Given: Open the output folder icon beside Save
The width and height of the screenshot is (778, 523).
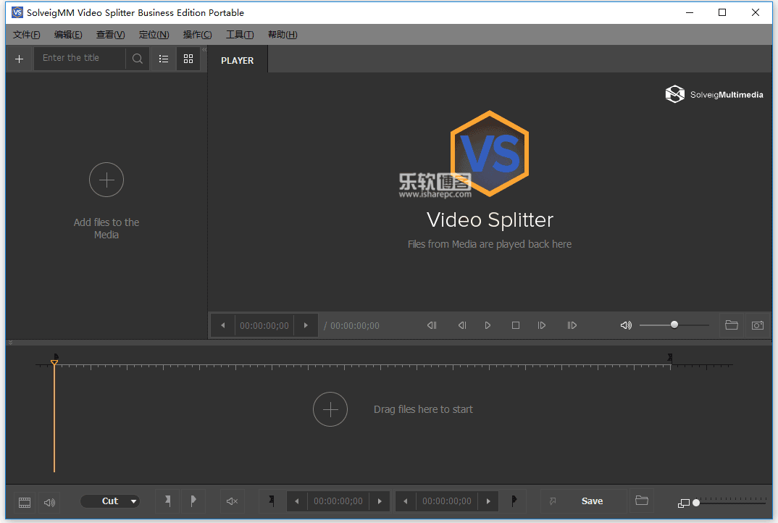Looking at the screenshot, I should pos(642,501).
